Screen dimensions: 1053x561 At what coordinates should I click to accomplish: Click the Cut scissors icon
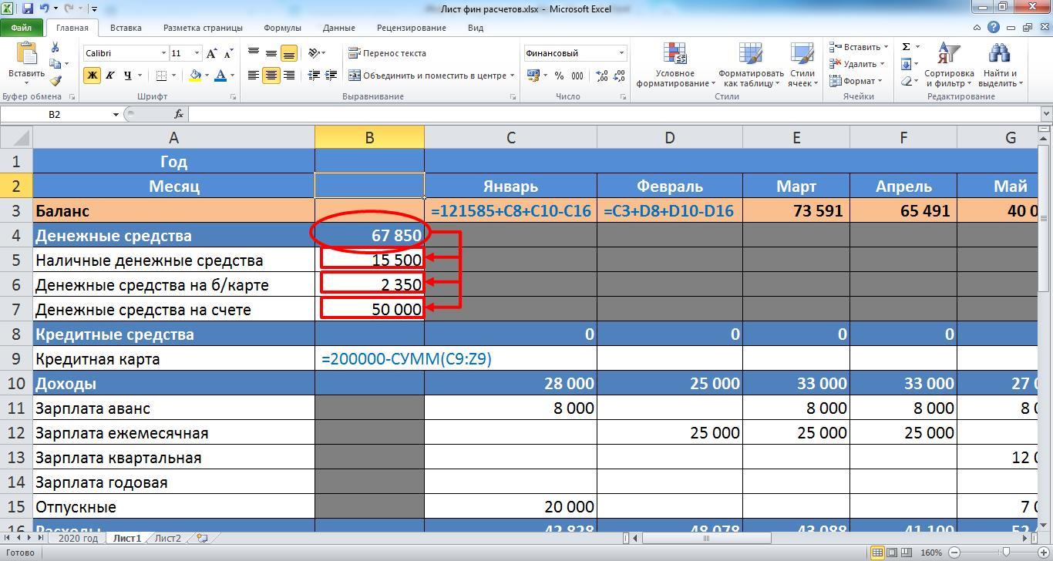coord(56,48)
